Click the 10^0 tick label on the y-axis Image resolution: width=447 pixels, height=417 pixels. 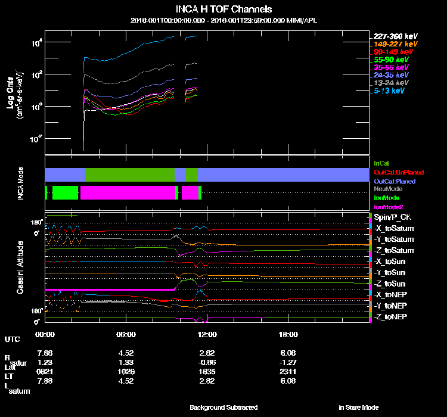tap(36, 107)
